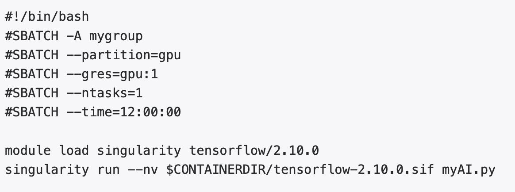Screen dimensions: 515x192
Task: Click the --partition=gpu option
Action: click(124, 55)
